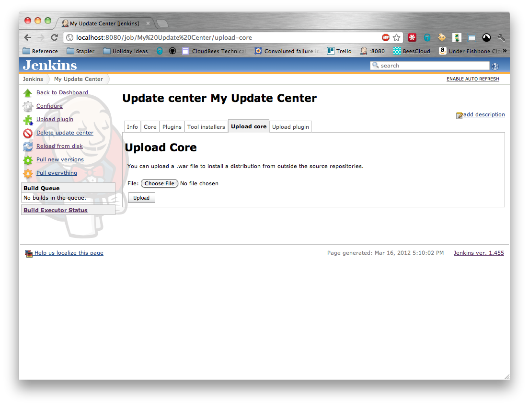Open the Build Executor Status link
This screenshot has height=406, width=529.
coord(55,210)
